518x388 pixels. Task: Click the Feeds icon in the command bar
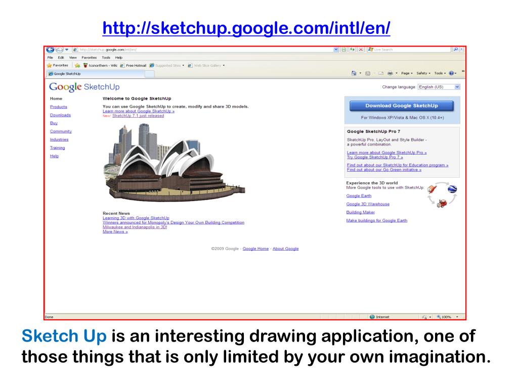[368, 73]
